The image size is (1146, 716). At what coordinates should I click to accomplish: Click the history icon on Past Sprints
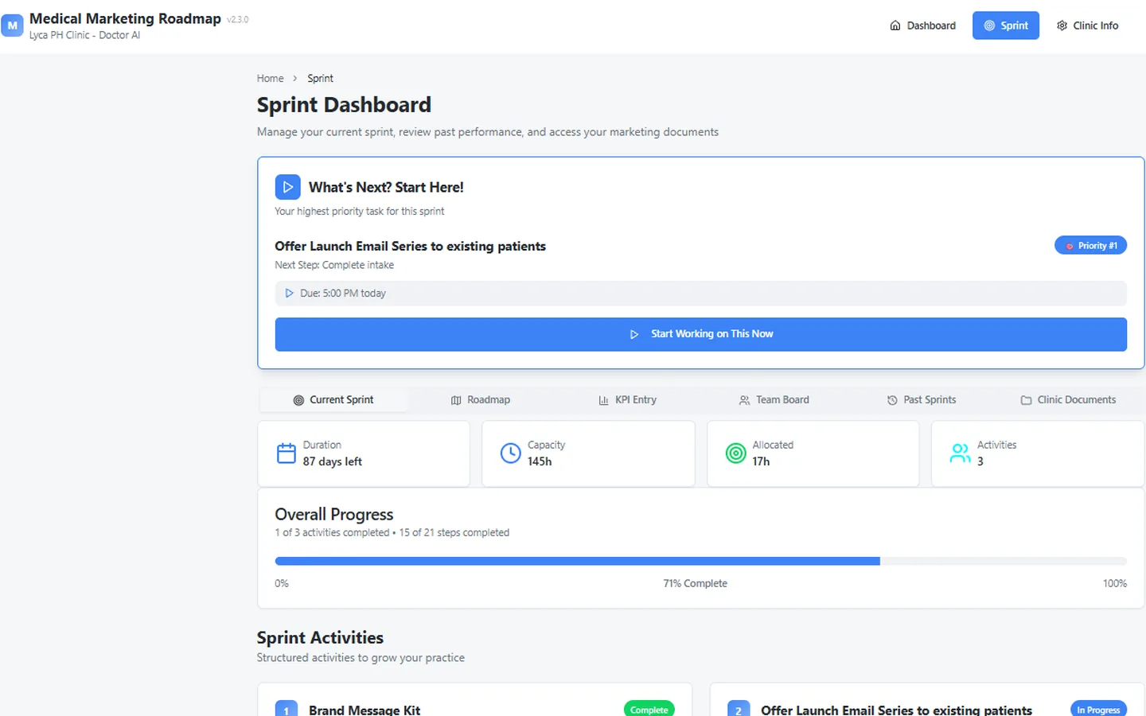[x=892, y=400]
